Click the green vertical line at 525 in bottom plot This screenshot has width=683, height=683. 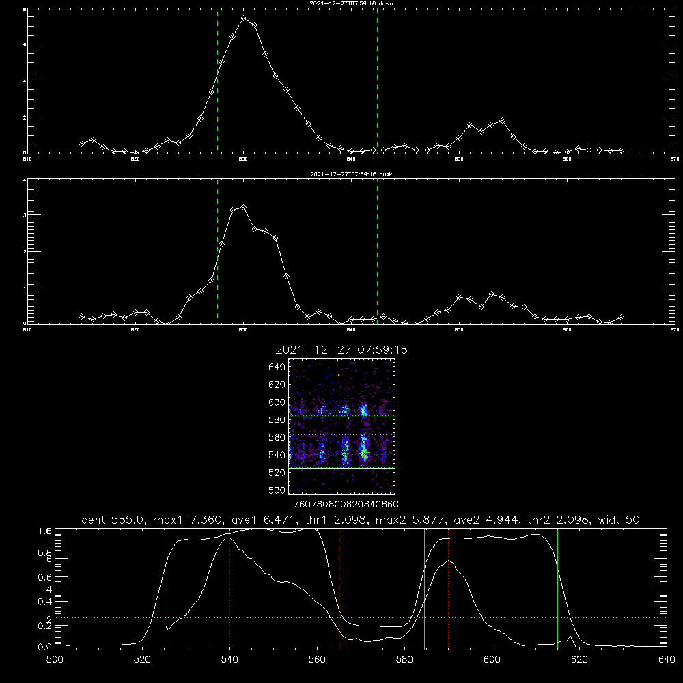(x=165, y=589)
